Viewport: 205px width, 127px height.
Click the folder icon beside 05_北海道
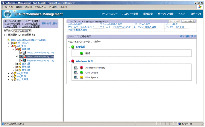(15, 79)
